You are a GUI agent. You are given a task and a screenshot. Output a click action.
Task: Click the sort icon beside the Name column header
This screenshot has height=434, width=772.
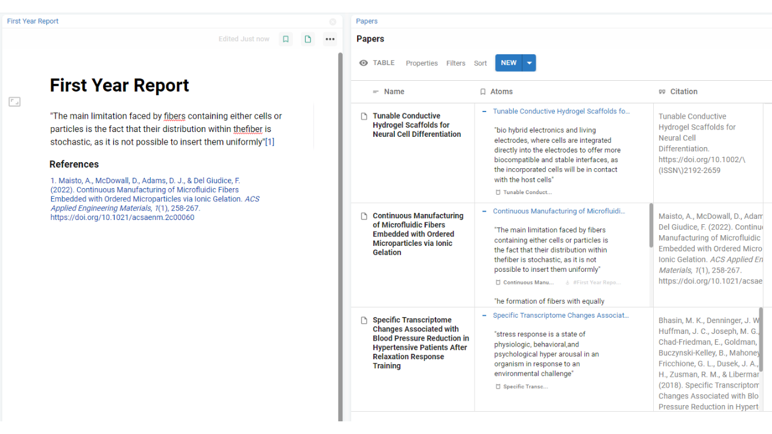point(375,91)
